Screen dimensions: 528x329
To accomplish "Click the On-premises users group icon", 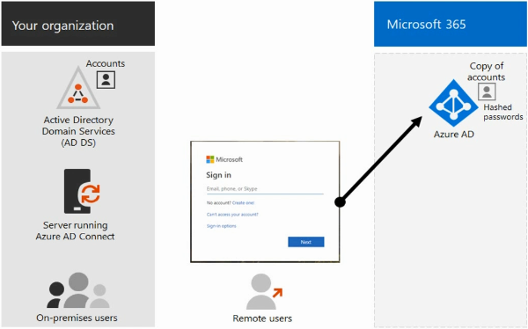I will click(x=78, y=290).
